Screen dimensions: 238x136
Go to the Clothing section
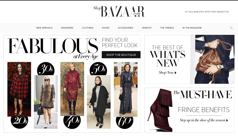88,28
